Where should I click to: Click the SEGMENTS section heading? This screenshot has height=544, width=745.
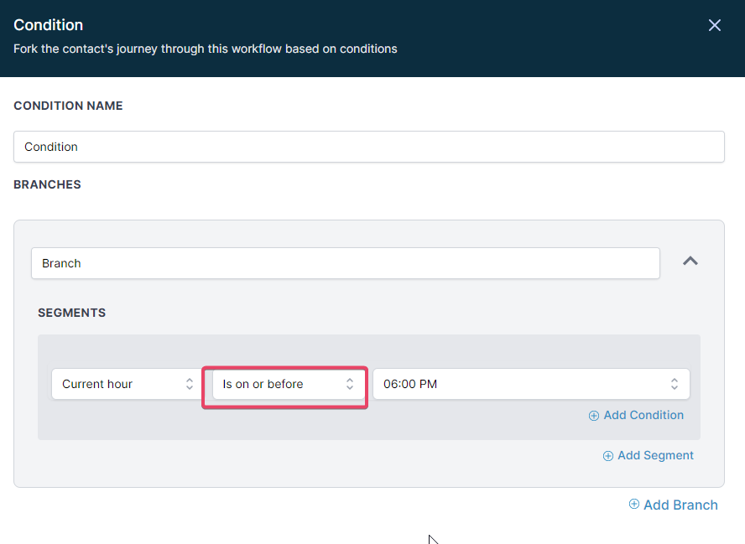tap(71, 313)
